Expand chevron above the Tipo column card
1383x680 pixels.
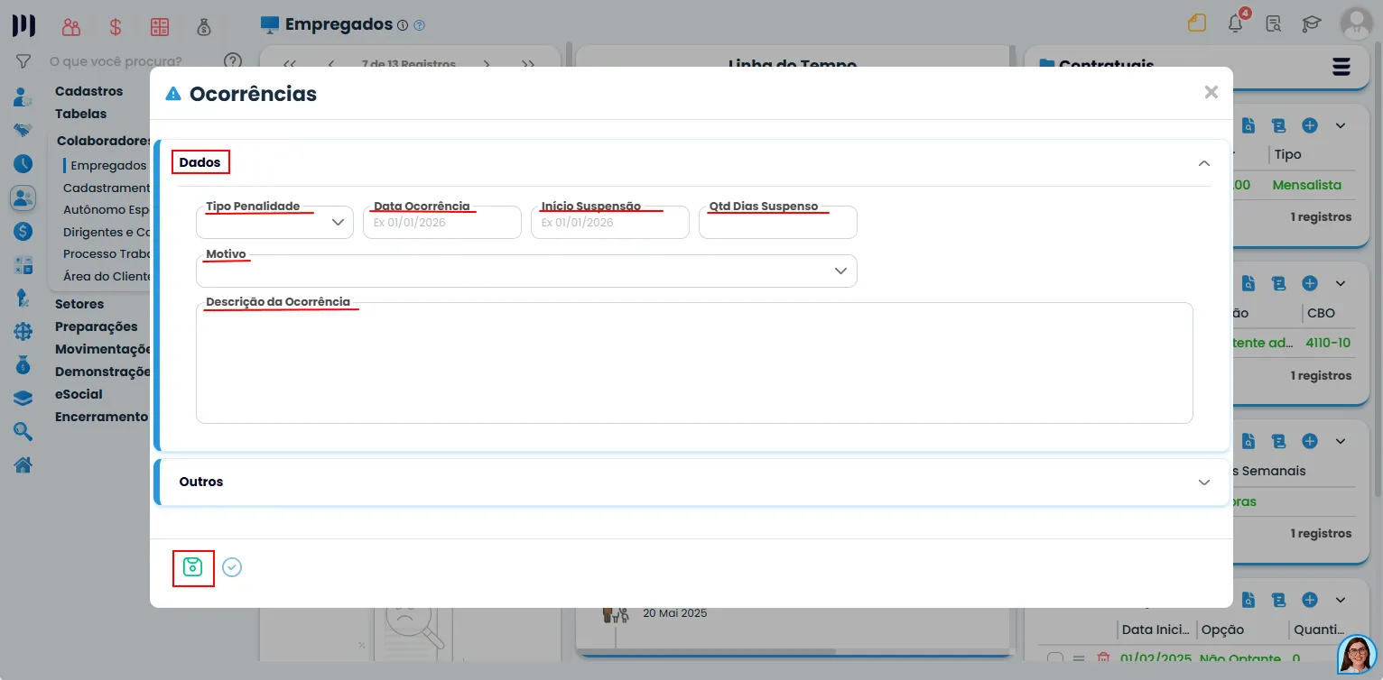(x=1341, y=124)
